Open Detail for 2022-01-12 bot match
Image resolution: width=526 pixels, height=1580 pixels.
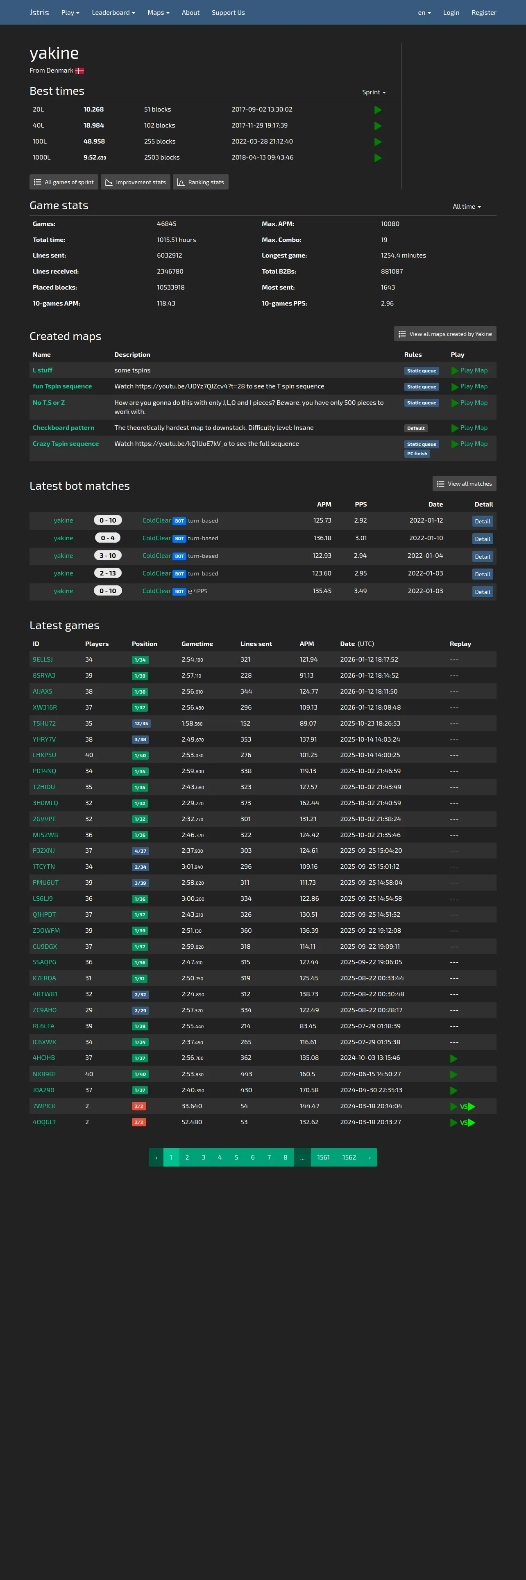[x=483, y=521]
